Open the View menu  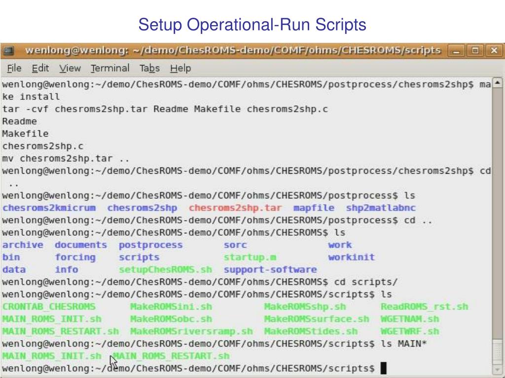coord(70,68)
